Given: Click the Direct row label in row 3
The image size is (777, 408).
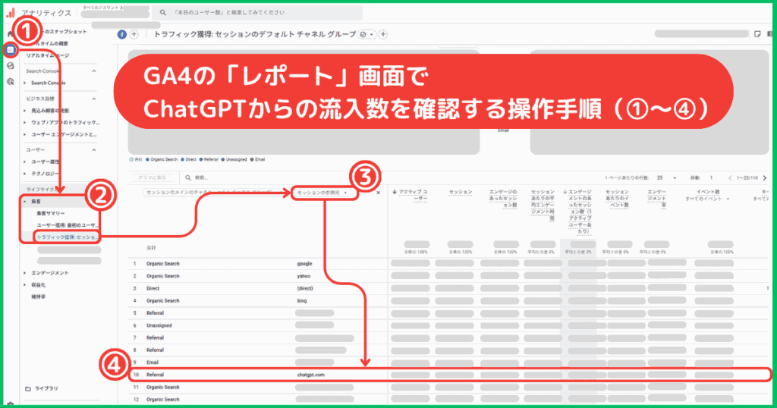Looking at the screenshot, I should 153,288.
